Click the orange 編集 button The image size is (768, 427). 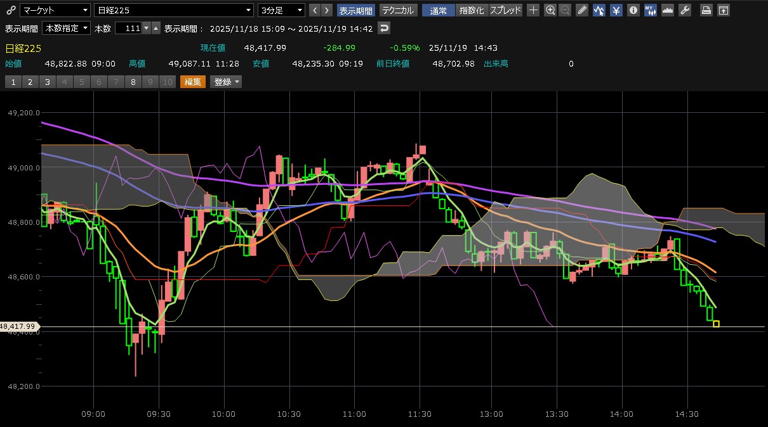click(x=193, y=82)
